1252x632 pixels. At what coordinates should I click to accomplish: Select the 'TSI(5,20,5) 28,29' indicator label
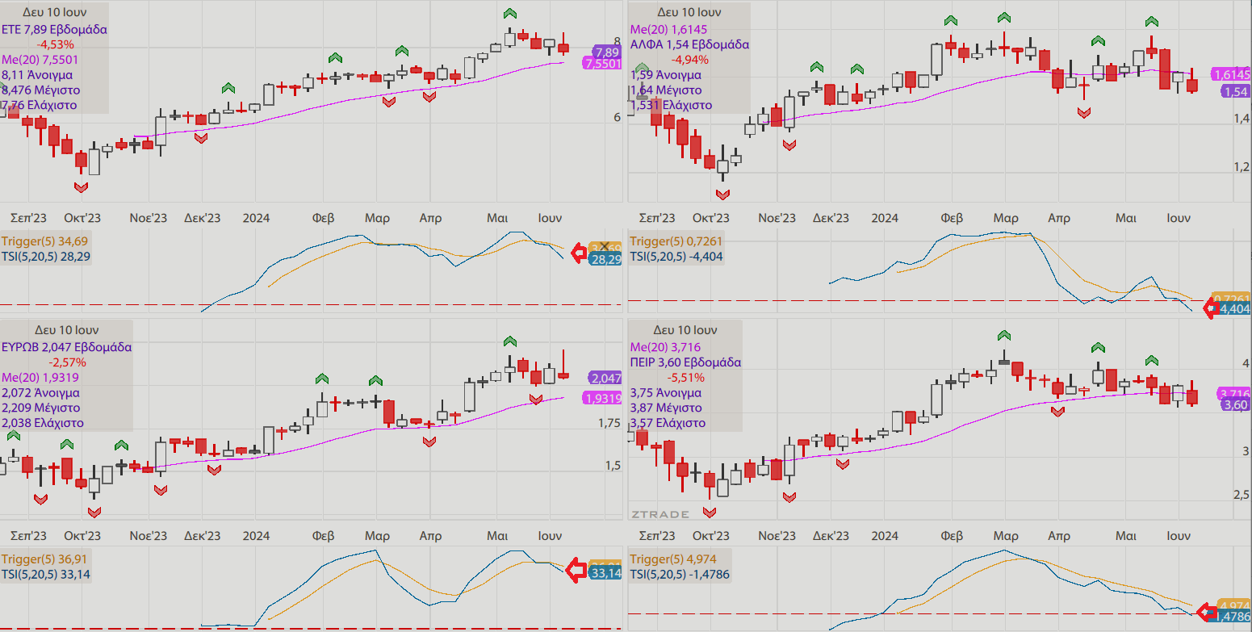point(46,257)
